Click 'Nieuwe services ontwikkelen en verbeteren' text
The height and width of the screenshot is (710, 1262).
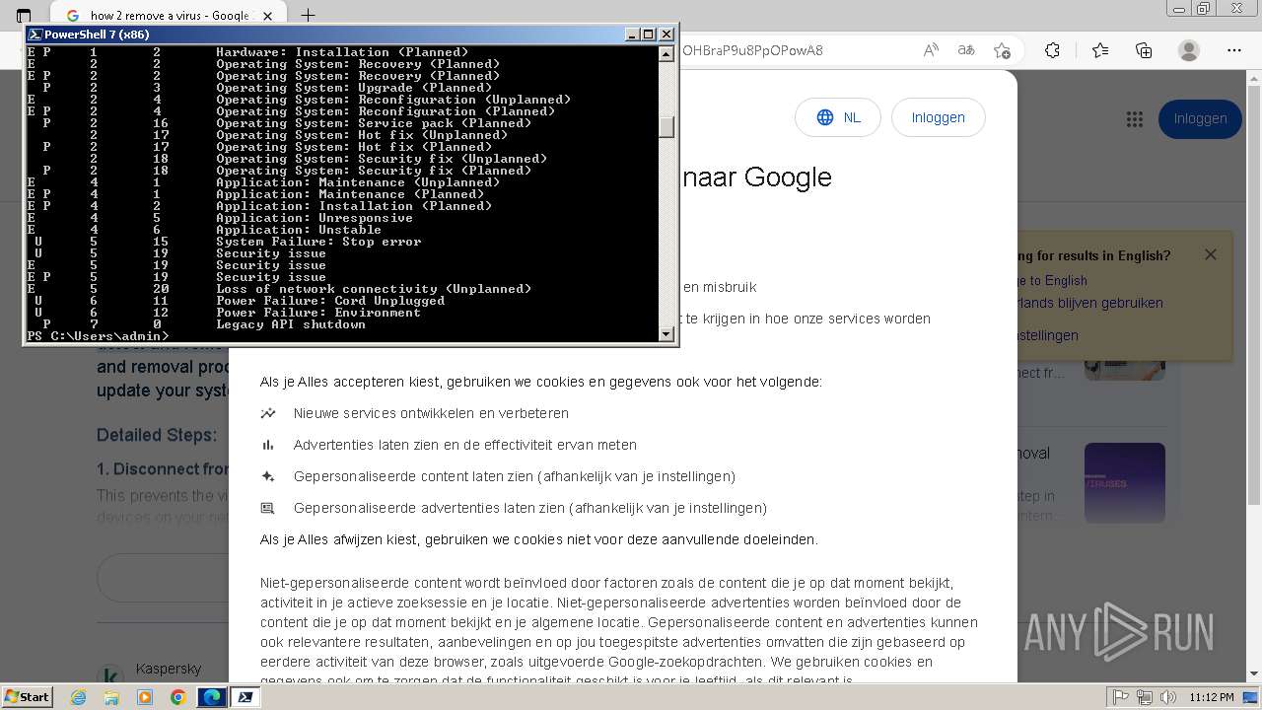click(x=431, y=413)
